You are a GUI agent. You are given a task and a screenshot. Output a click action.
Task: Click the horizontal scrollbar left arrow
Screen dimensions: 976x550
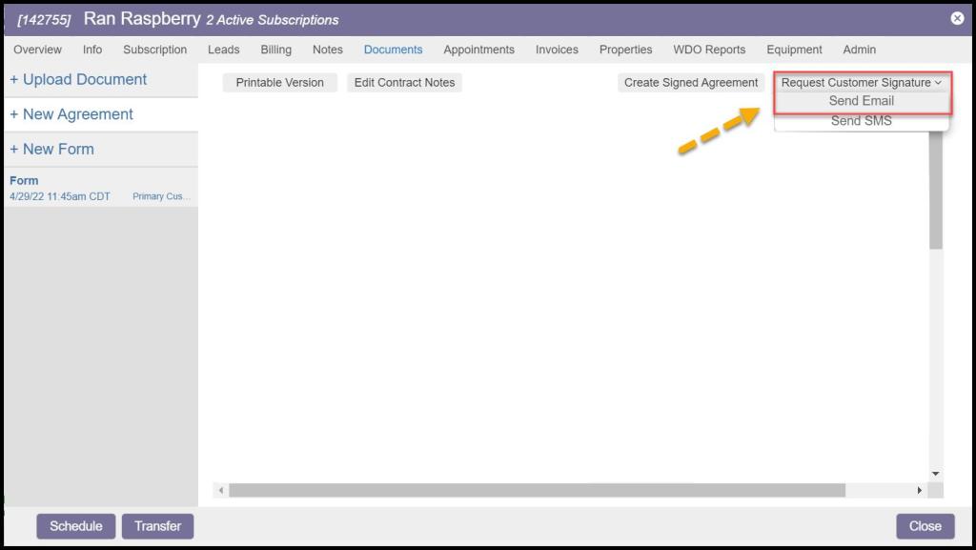coord(221,490)
